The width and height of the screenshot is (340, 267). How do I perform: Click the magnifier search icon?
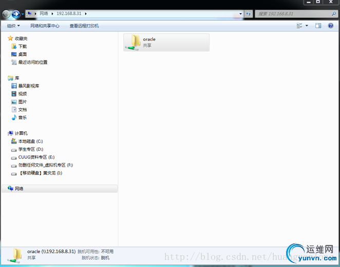click(x=334, y=14)
